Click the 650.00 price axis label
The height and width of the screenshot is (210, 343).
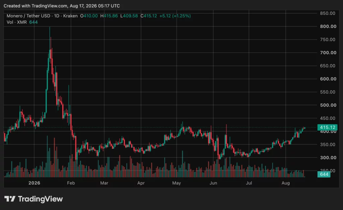[328, 66]
